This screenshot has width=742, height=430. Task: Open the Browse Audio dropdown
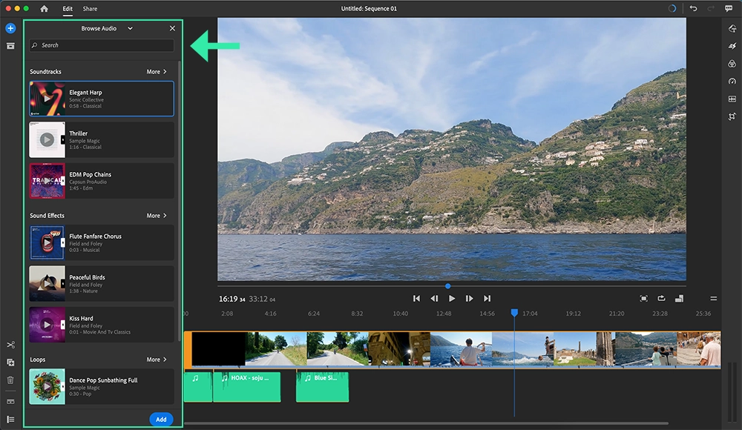pos(129,28)
